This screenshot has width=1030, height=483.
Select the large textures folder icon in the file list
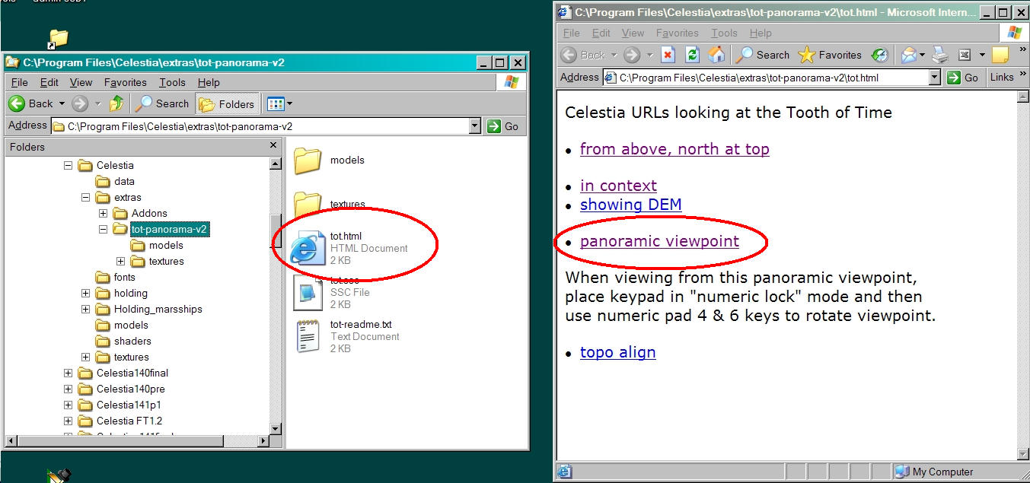click(x=308, y=204)
